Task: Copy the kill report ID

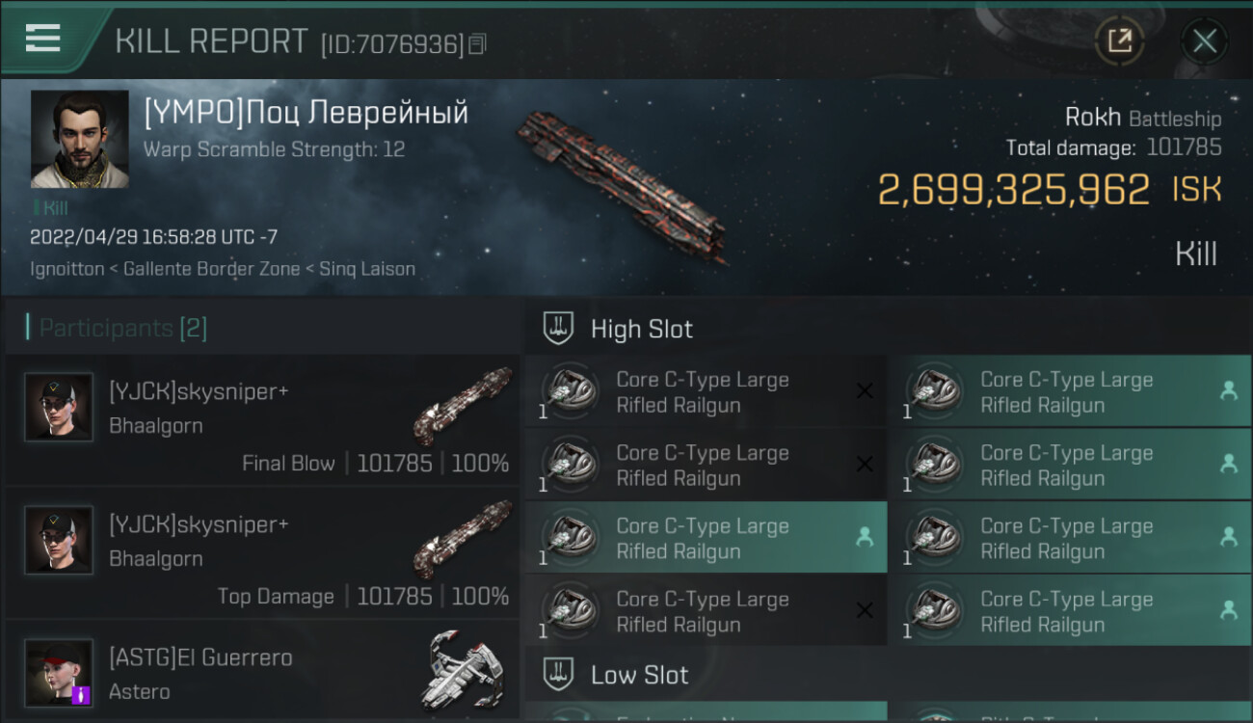Action: (x=478, y=43)
